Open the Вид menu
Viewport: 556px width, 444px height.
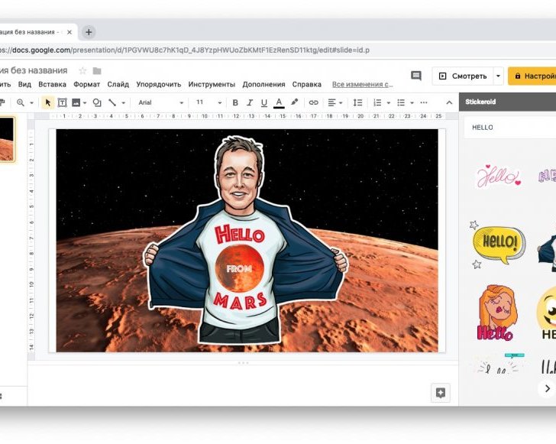tap(24, 85)
